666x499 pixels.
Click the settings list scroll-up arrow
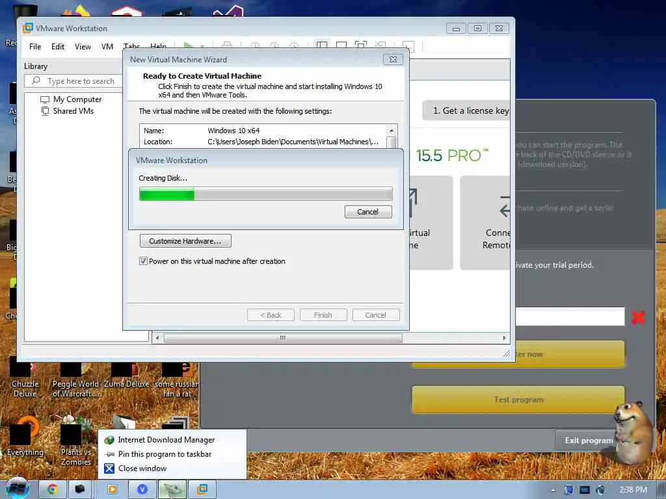point(392,130)
